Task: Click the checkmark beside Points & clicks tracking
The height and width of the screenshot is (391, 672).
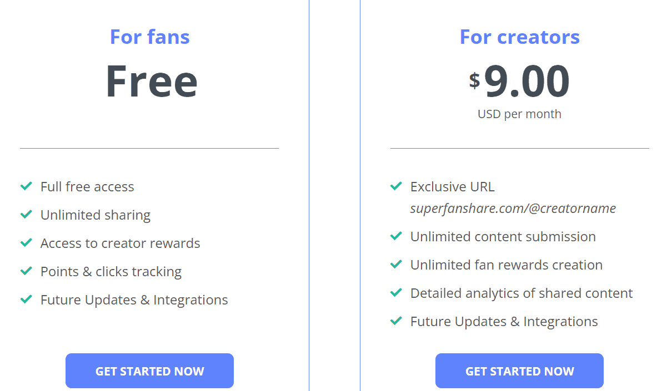Action: coord(26,271)
